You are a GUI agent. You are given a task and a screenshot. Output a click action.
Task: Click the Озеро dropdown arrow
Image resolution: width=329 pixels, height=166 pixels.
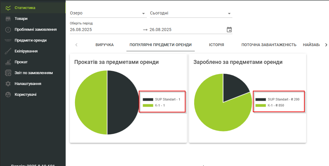pyautogui.click(x=144, y=14)
